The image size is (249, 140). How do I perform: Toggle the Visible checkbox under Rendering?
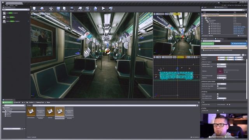click(x=218, y=94)
